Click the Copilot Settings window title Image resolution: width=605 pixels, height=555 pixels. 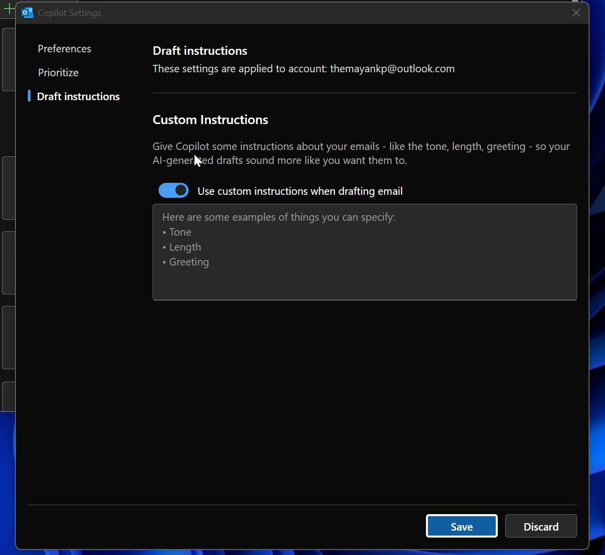(x=69, y=13)
